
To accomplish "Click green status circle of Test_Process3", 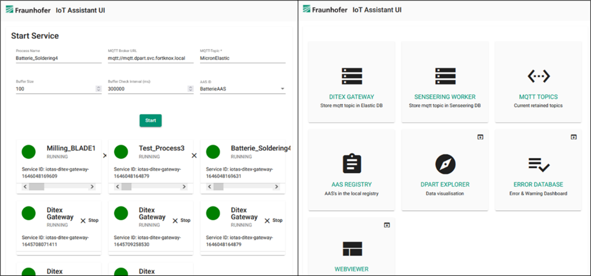I will [121, 151].
